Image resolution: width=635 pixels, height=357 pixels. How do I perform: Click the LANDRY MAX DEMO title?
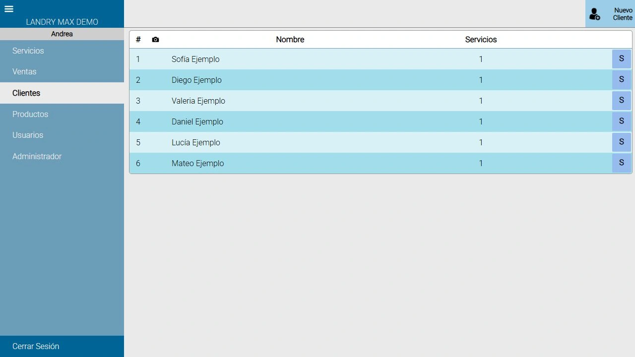62,22
